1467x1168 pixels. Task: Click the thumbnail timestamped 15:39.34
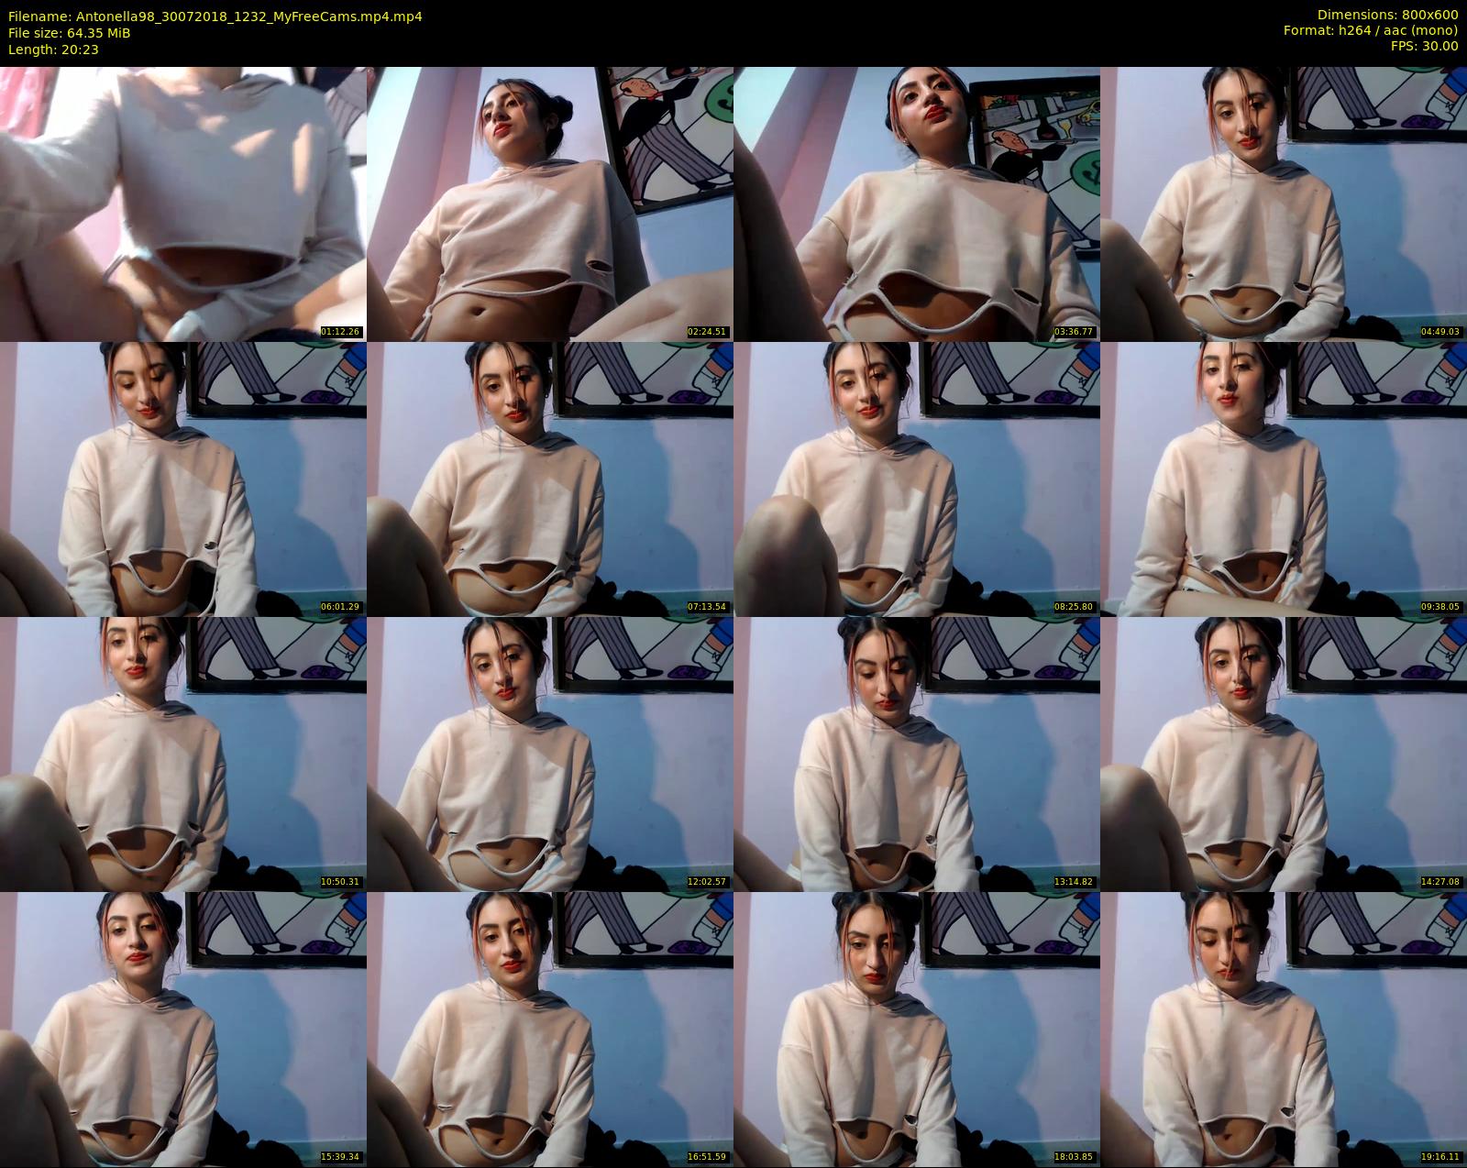tap(183, 1029)
